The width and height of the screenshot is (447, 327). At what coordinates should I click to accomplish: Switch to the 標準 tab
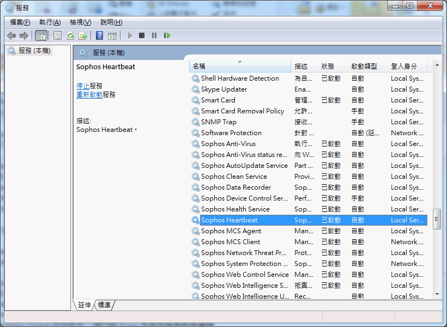(x=104, y=305)
